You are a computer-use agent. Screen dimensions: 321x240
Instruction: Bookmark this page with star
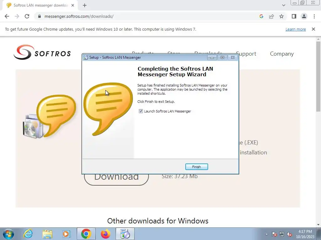pyautogui.click(x=282, y=16)
